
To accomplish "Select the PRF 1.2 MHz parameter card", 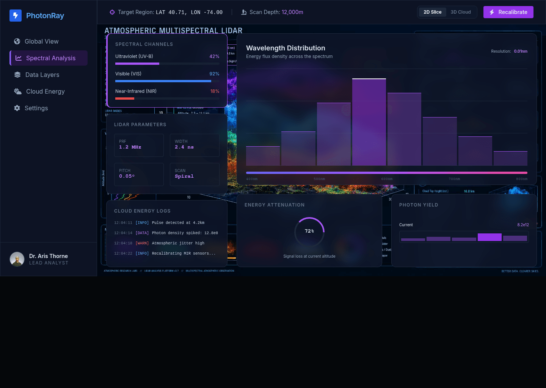I will coord(139,145).
